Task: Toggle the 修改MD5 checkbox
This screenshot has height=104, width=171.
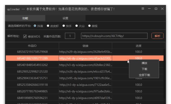Action: (x=25, y=36)
